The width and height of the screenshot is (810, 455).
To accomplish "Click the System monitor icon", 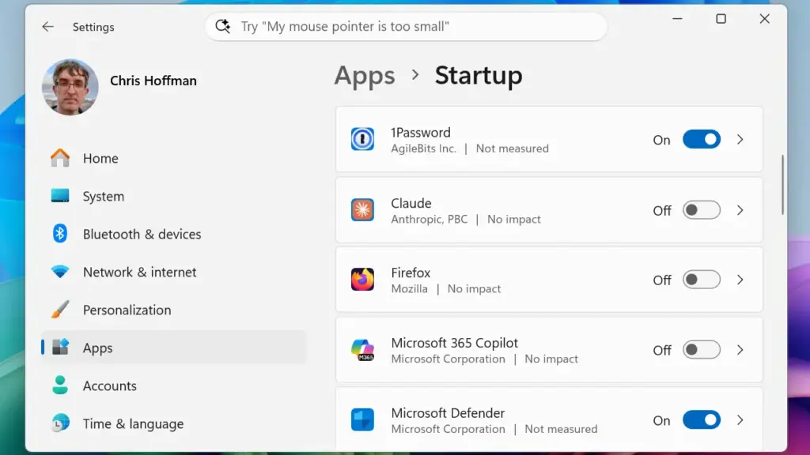I will point(60,196).
